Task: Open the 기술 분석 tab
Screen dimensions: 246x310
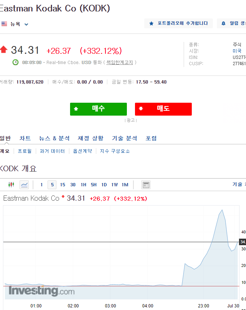Action: tap(124, 138)
